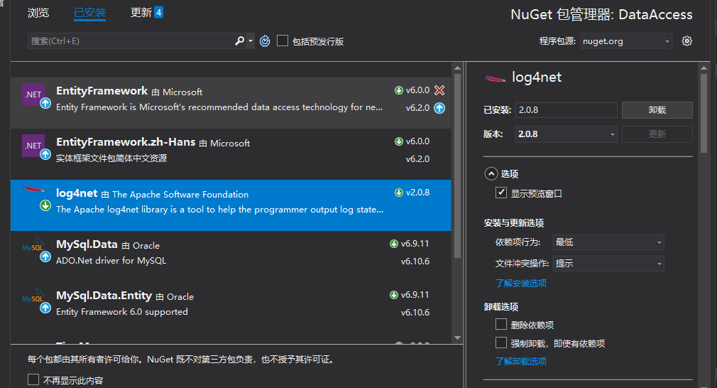This screenshot has width=717, height=388.
Task: Tick the 不再显示此内容 checkbox
Action: tap(33, 379)
